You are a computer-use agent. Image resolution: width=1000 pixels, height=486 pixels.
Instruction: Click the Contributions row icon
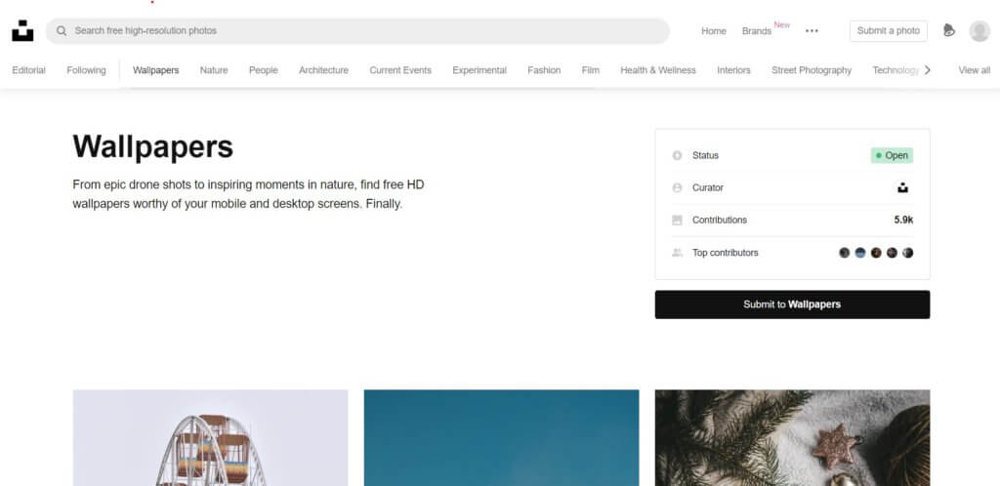pyautogui.click(x=678, y=220)
